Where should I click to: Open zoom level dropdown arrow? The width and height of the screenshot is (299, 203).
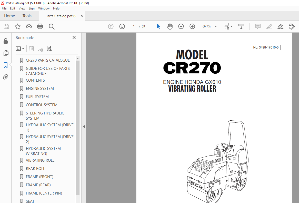pyautogui.click(x=216, y=26)
